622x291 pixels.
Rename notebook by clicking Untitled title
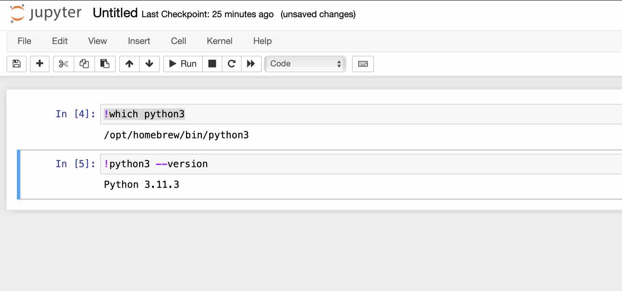115,13
